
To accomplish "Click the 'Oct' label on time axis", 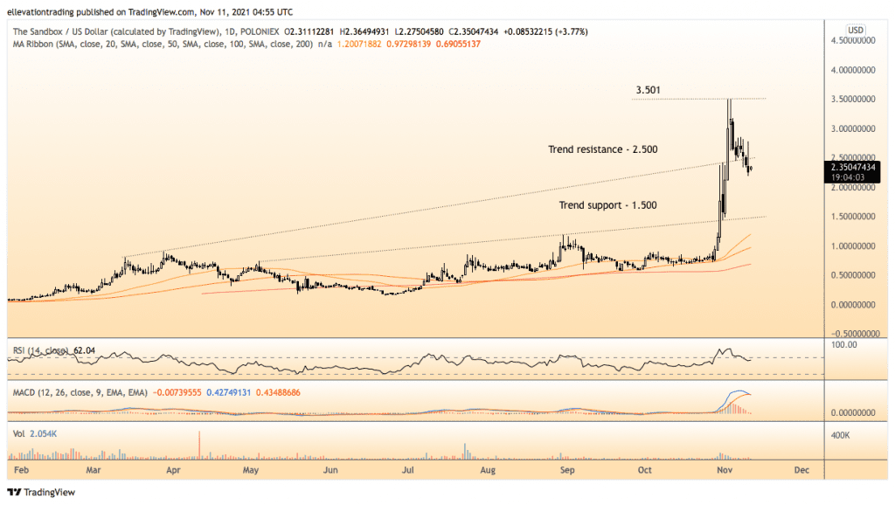I will click(644, 470).
